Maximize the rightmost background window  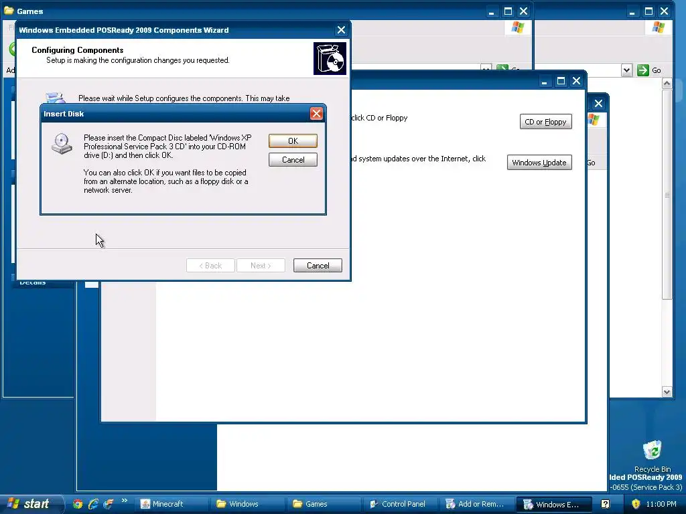click(x=648, y=11)
